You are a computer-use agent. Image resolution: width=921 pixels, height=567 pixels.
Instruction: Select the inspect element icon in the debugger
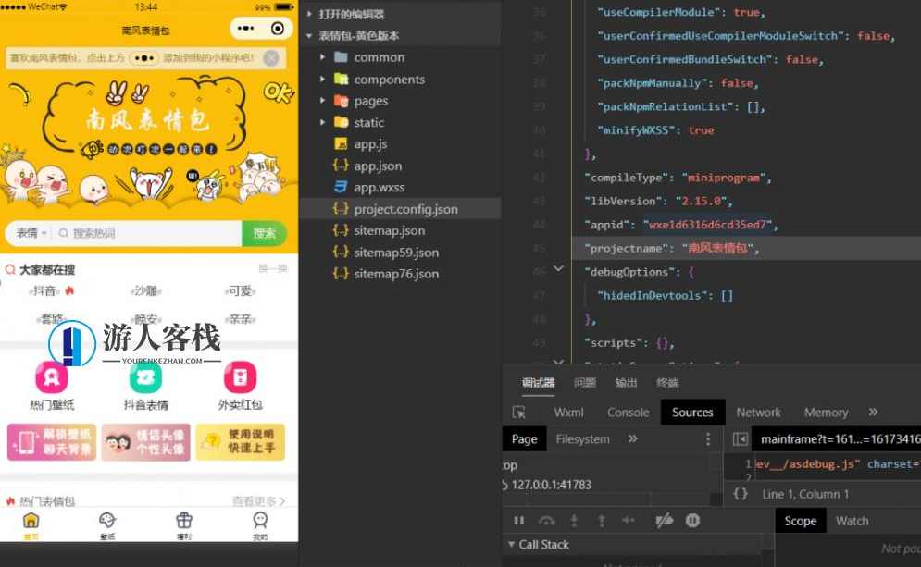(518, 412)
